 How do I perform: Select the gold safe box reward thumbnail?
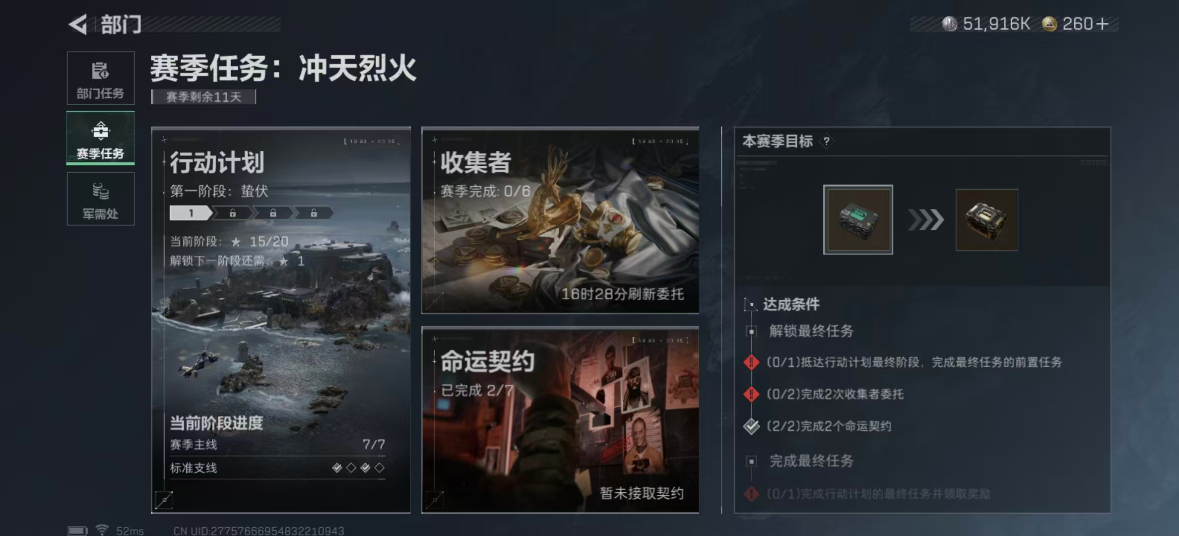coord(986,220)
